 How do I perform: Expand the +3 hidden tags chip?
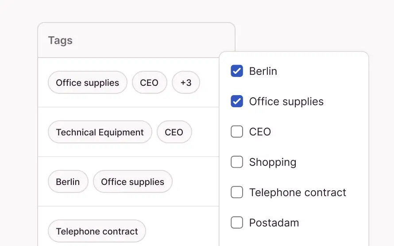click(x=186, y=83)
